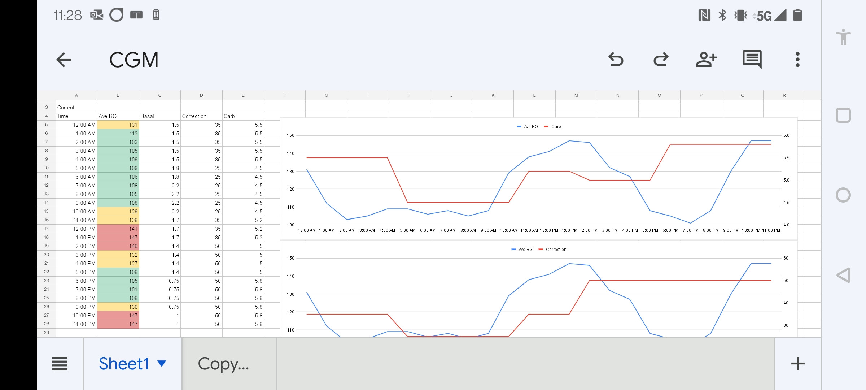The width and height of the screenshot is (866, 390).
Task: Undo the last edit
Action: [616, 60]
